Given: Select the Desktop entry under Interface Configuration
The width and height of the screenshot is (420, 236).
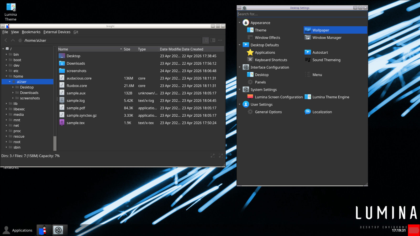Looking at the screenshot, I should click(262, 75).
